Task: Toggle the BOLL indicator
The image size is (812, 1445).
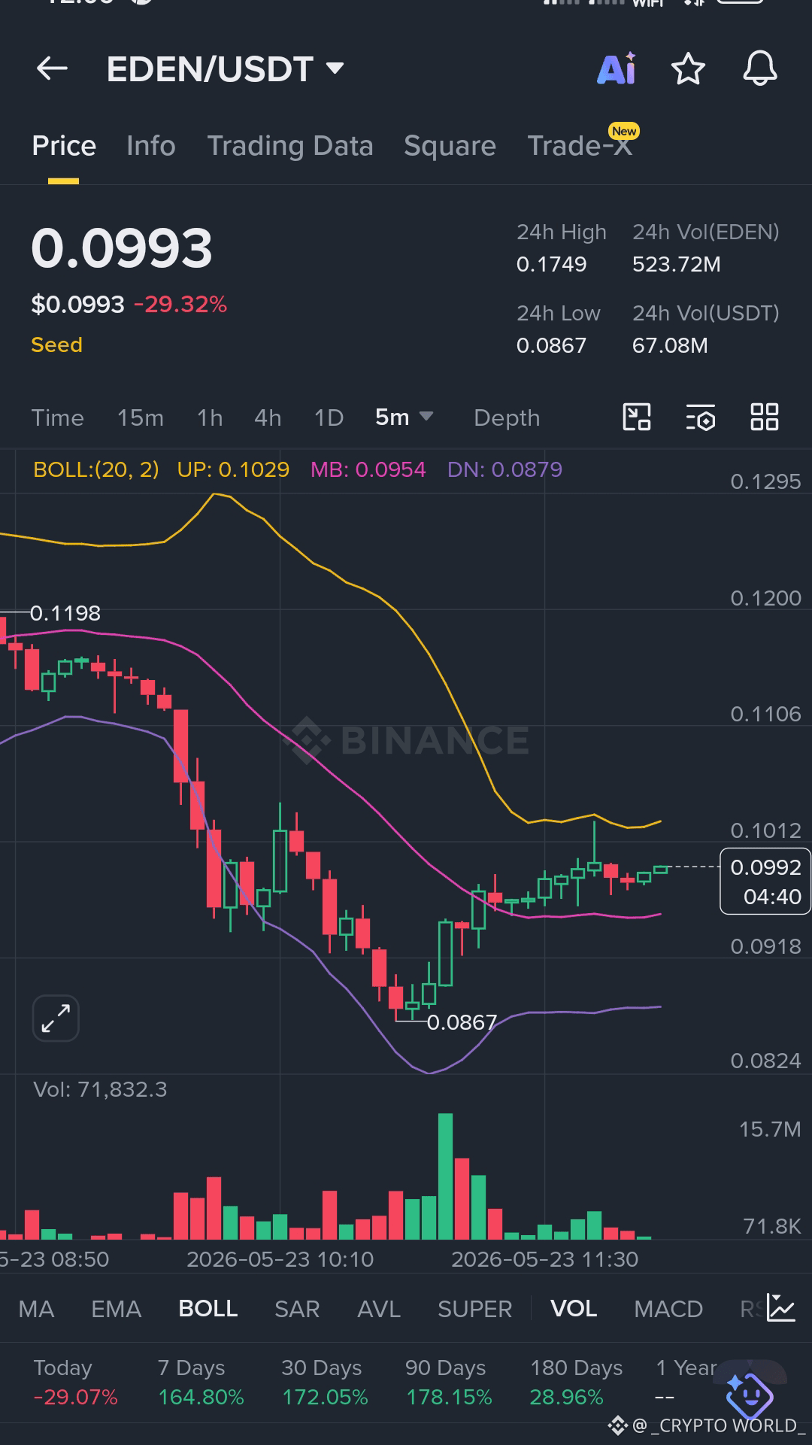Action: click(x=208, y=1309)
